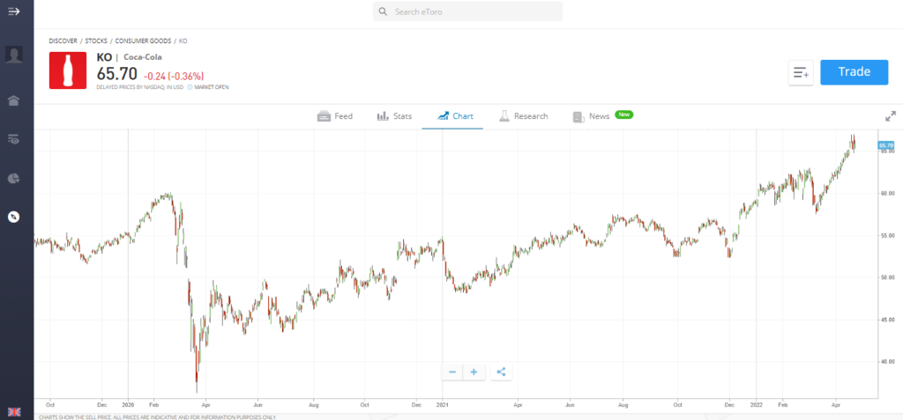The height and width of the screenshot is (420, 903).
Task: Click the 40.00 price axis label
Action: (x=887, y=362)
